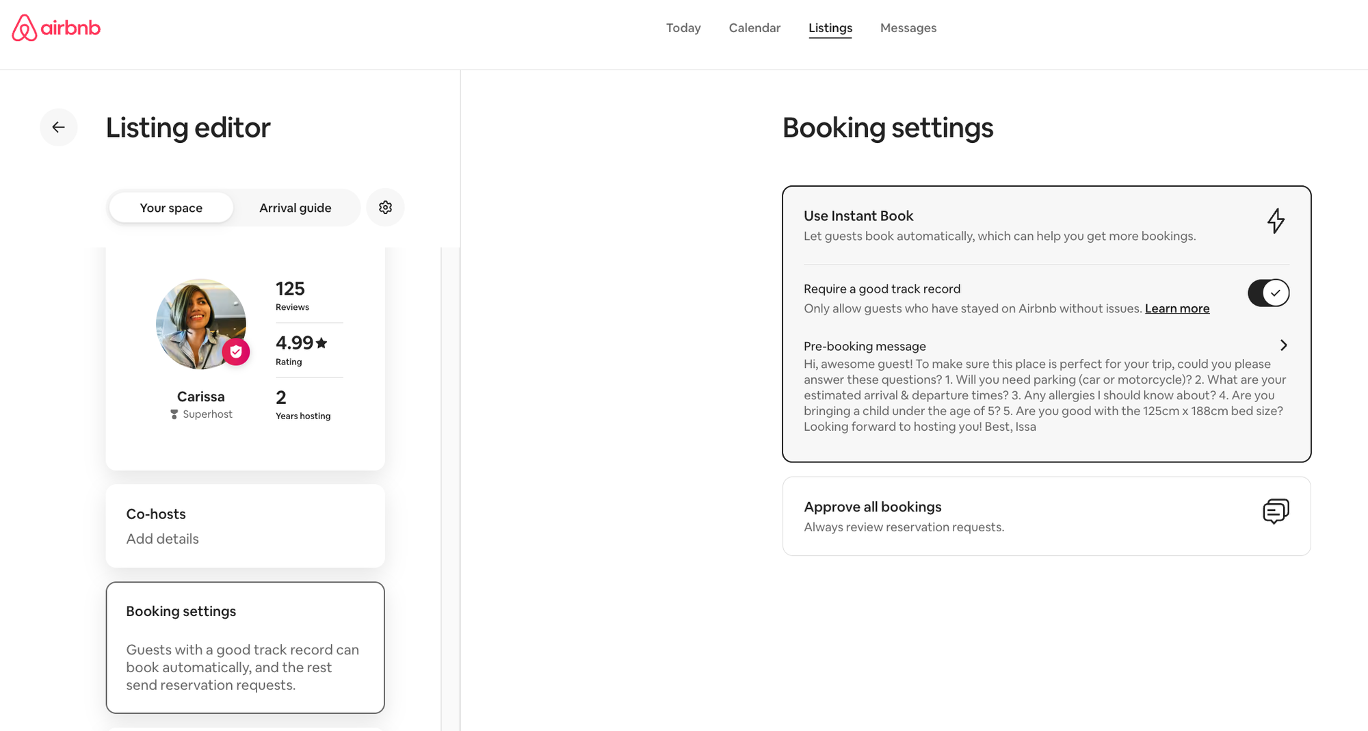
Task: Toggle Require a good track record switch
Action: (x=1268, y=293)
